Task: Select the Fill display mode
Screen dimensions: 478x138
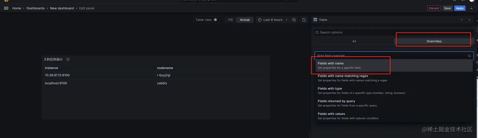Action: 231,20
